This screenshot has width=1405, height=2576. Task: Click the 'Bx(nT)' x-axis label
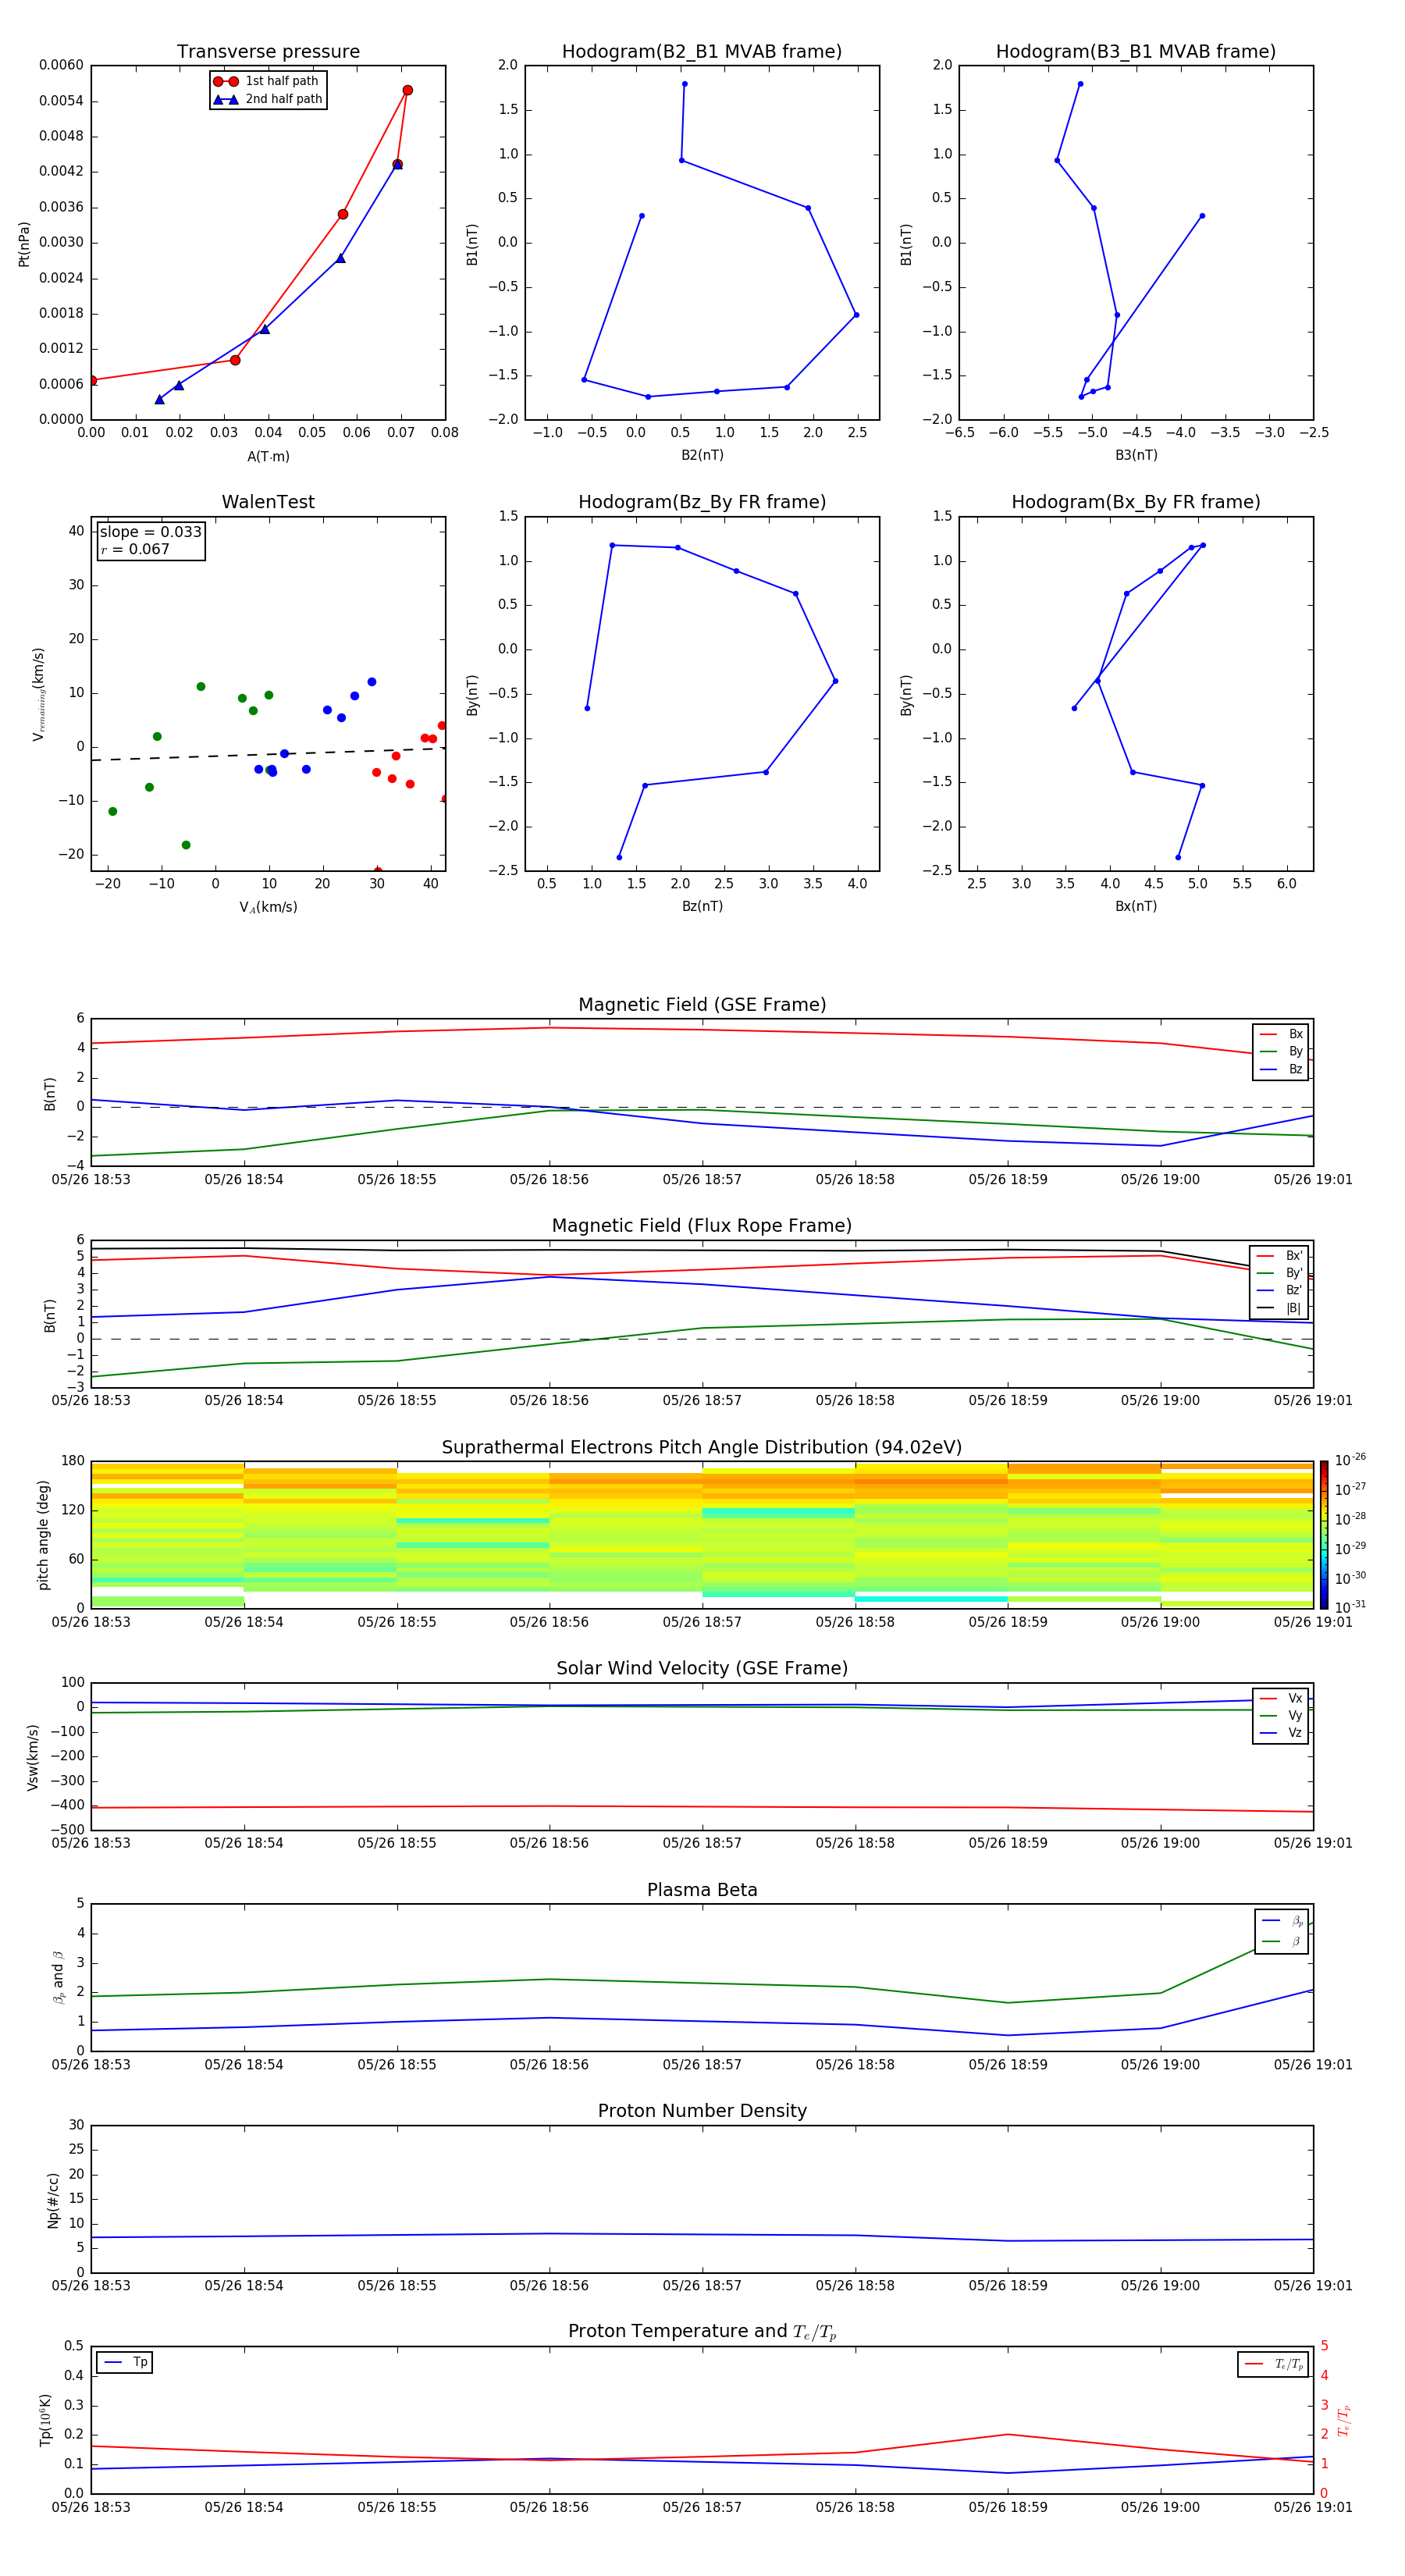(1136, 906)
